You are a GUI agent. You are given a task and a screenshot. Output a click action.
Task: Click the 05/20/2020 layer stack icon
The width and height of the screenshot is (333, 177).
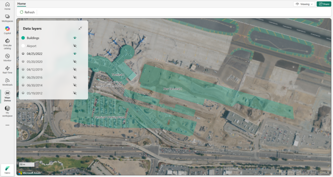pos(23,61)
